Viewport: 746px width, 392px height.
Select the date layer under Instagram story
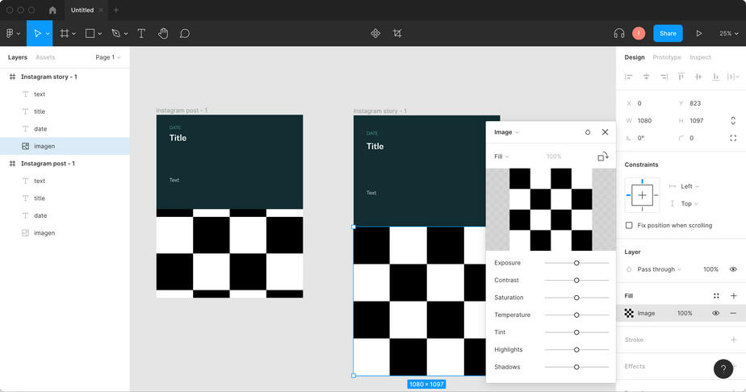pyautogui.click(x=40, y=129)
